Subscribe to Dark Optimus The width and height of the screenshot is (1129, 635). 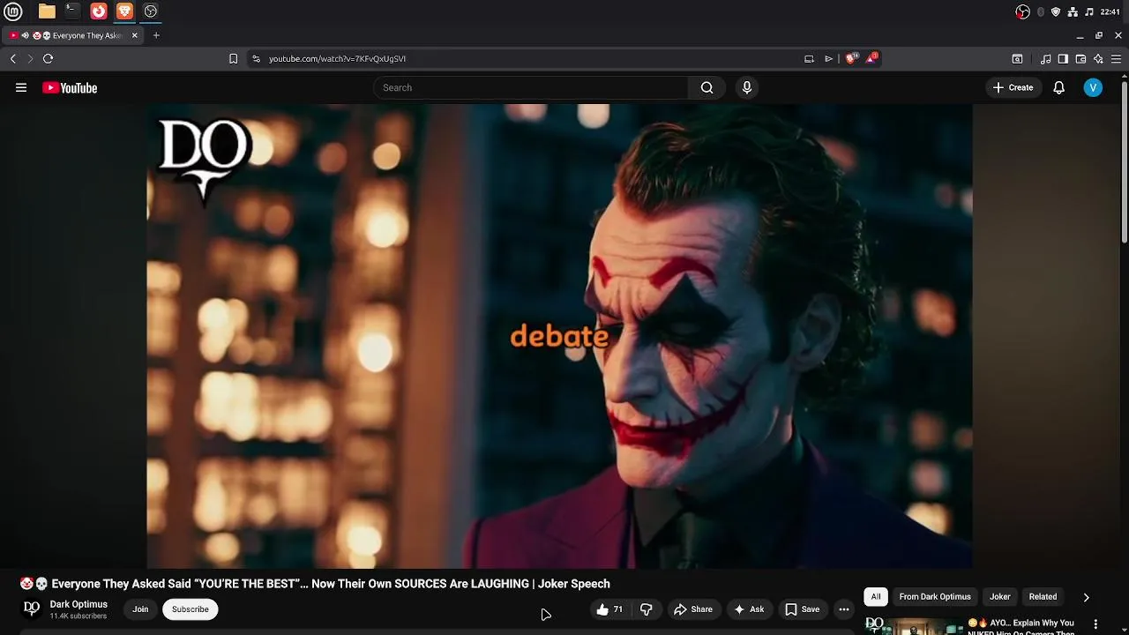tap(191, 609)
